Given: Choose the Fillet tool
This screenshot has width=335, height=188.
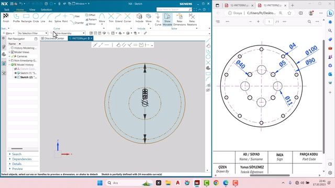Looking at the screenshot, I should [x=74, y=16].
